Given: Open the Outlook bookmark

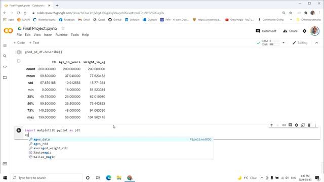Looking at the screenshot, I should point(150,20).
